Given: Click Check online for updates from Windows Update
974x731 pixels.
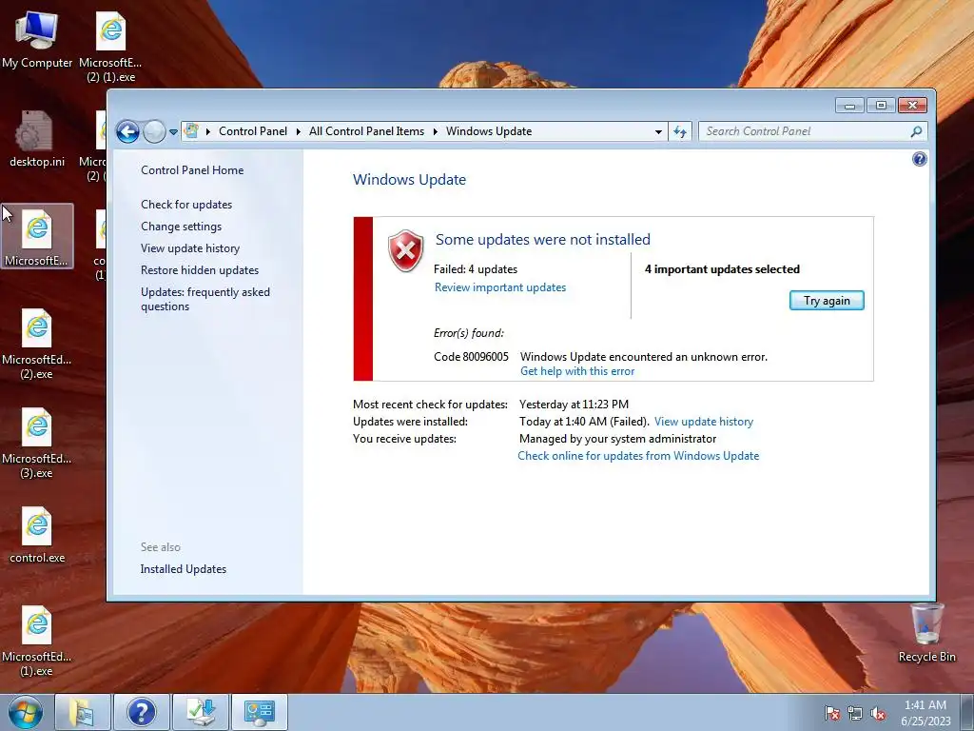Looking at the screenshot, I should (x=638, y=456).
